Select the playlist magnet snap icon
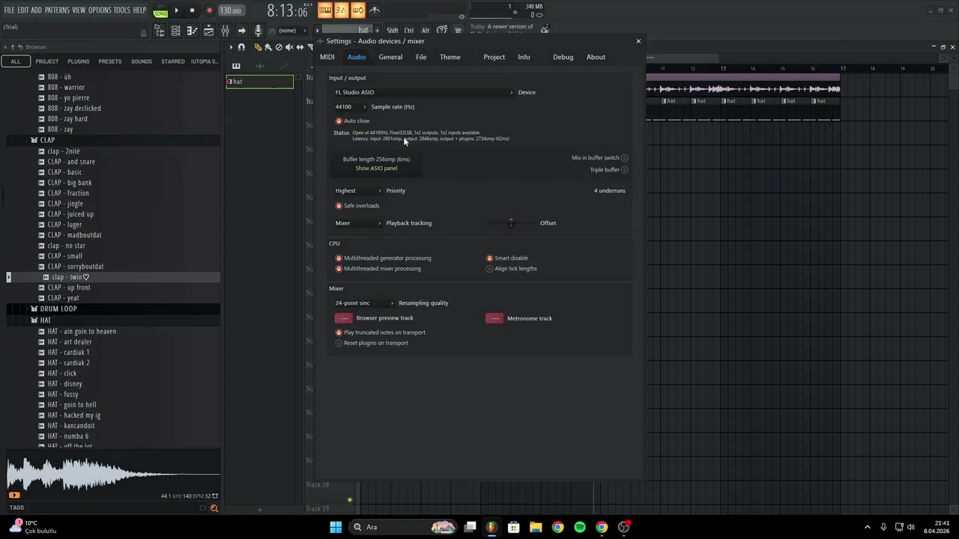The width and height of the screenshot is (959, 539). click(241, 47)
